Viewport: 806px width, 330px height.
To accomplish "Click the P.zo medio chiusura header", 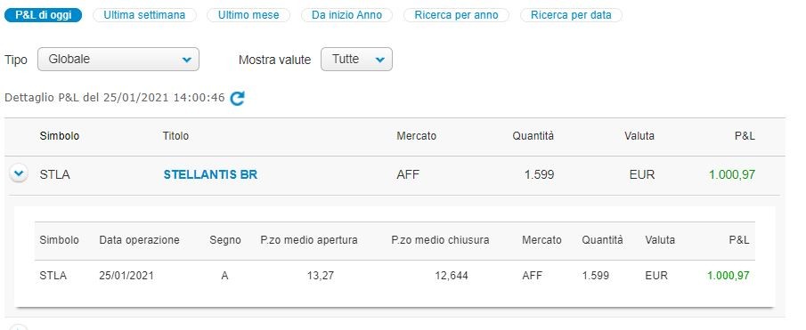I will (x=440, y=240).
